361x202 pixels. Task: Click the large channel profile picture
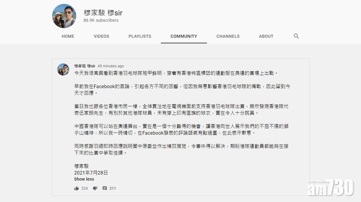64,16
